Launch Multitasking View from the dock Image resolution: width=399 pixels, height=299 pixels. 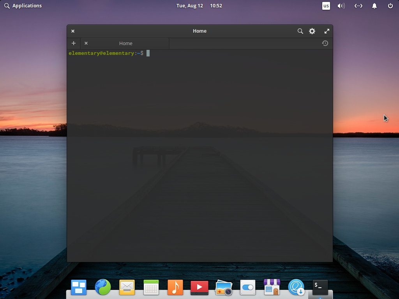pyautogui.click(x=79, y=288)
